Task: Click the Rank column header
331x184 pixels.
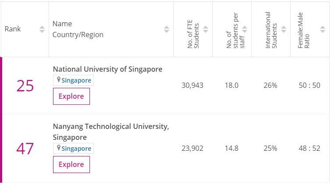Action: [x=13, y=29]
